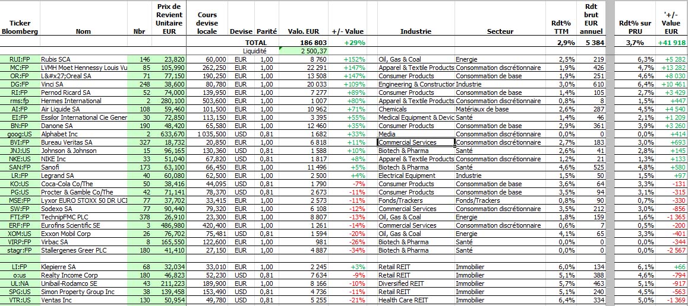Click the Air Liquide SA cell
This screenshot has height=306, width=688.
pyautogui.click(x=83, y=109)
